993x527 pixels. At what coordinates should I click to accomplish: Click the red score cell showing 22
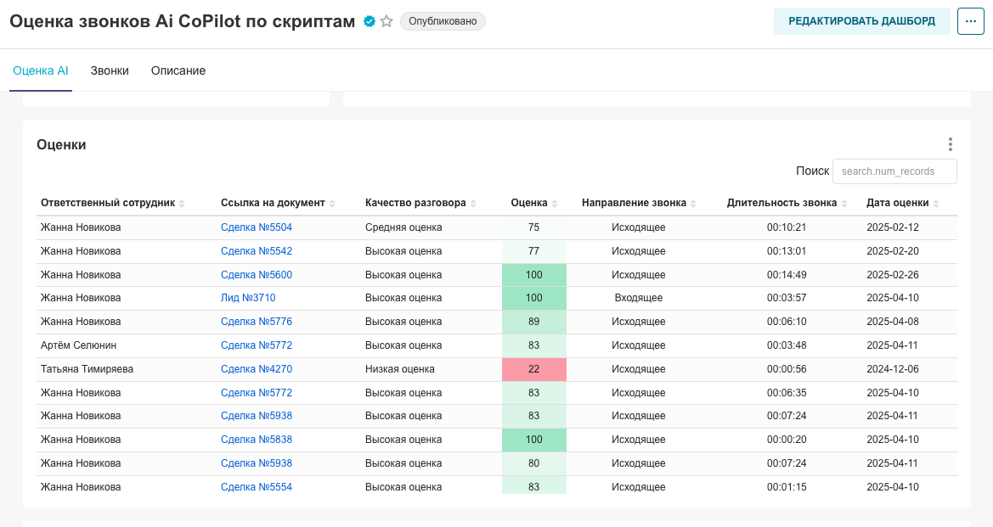pos(533,369)
